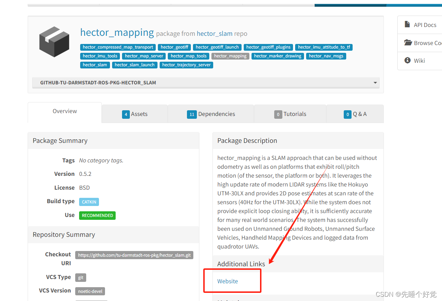The width and height of the screenshot is (442, 301).
Task: Select the hector_imu_attitude_to_tf package tag
Action: pyautogui.click(x=324, y=47)
